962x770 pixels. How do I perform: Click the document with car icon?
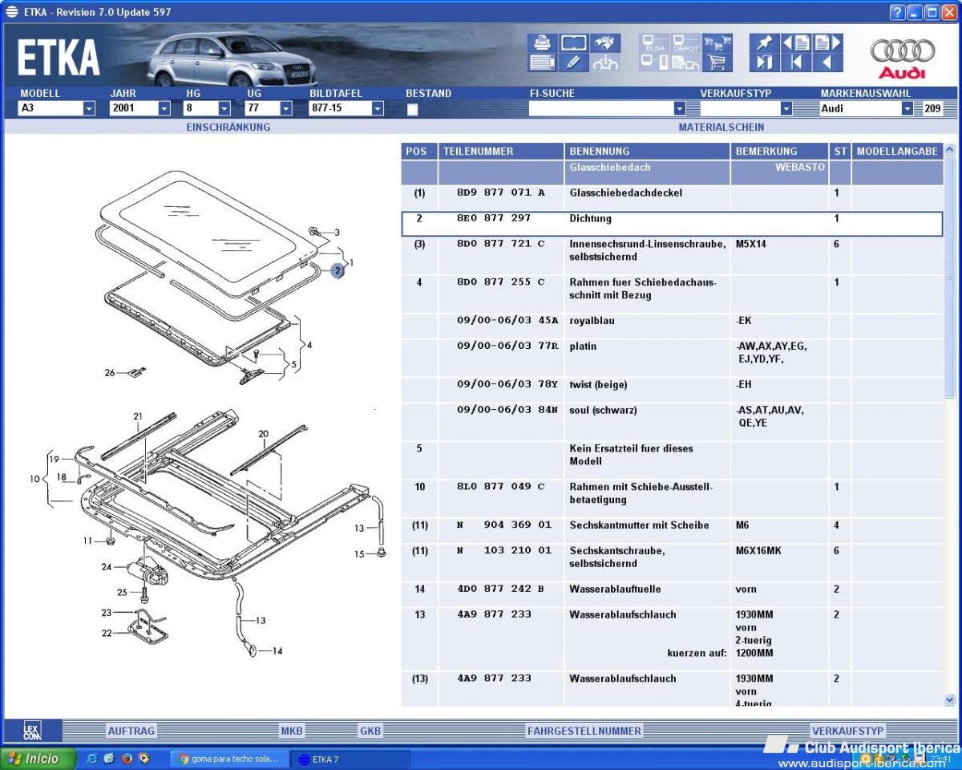pyautogui.click(x=685, y=63)
